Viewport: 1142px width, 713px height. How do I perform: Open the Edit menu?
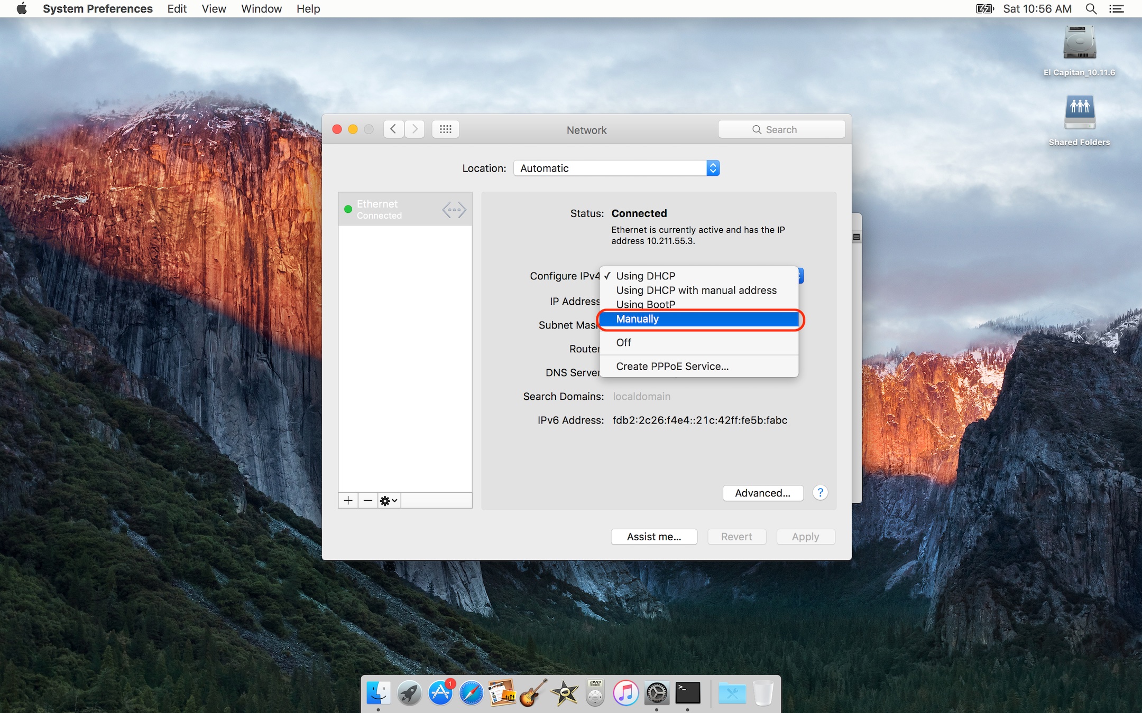(x=177, y=8)
